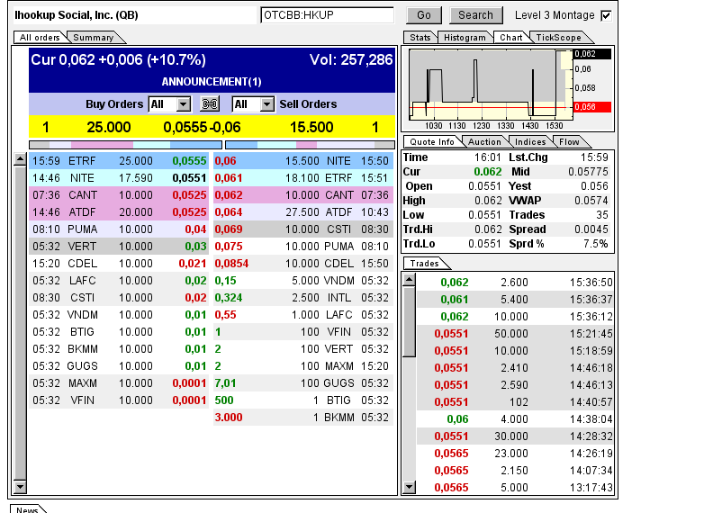
Task: Click the link icon between Buy and Sell orders
Action: tap(210, 104)
